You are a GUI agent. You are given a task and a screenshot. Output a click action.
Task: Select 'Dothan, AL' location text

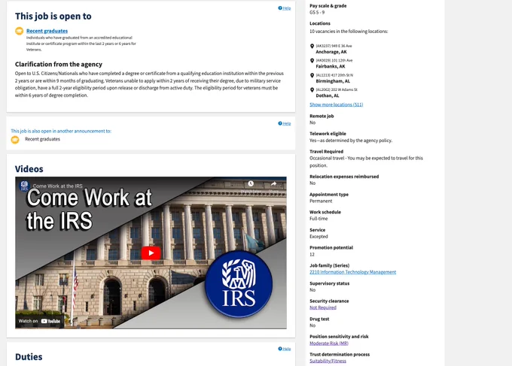tap(328, 95)
